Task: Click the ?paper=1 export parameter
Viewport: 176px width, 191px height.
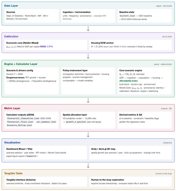Action: click(31, 156)
